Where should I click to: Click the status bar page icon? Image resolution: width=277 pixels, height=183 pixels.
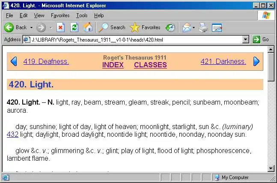(5, 177)
